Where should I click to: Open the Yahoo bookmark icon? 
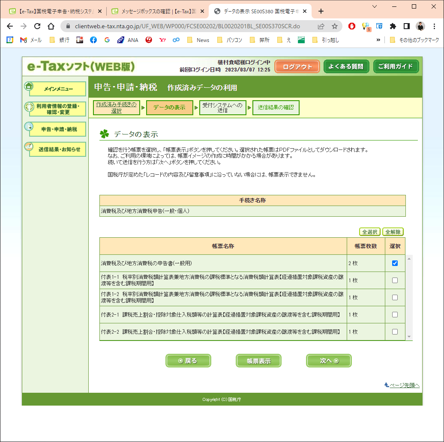coord(162,40)
